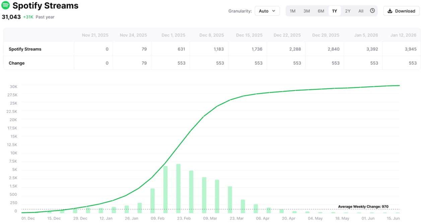Select the 1M time range tab
This screenshot has width=421, height=223.
[292, 11]
